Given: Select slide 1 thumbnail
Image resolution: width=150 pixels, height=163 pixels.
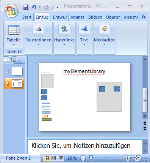Looking at the screenshot, I should (17, 71).
